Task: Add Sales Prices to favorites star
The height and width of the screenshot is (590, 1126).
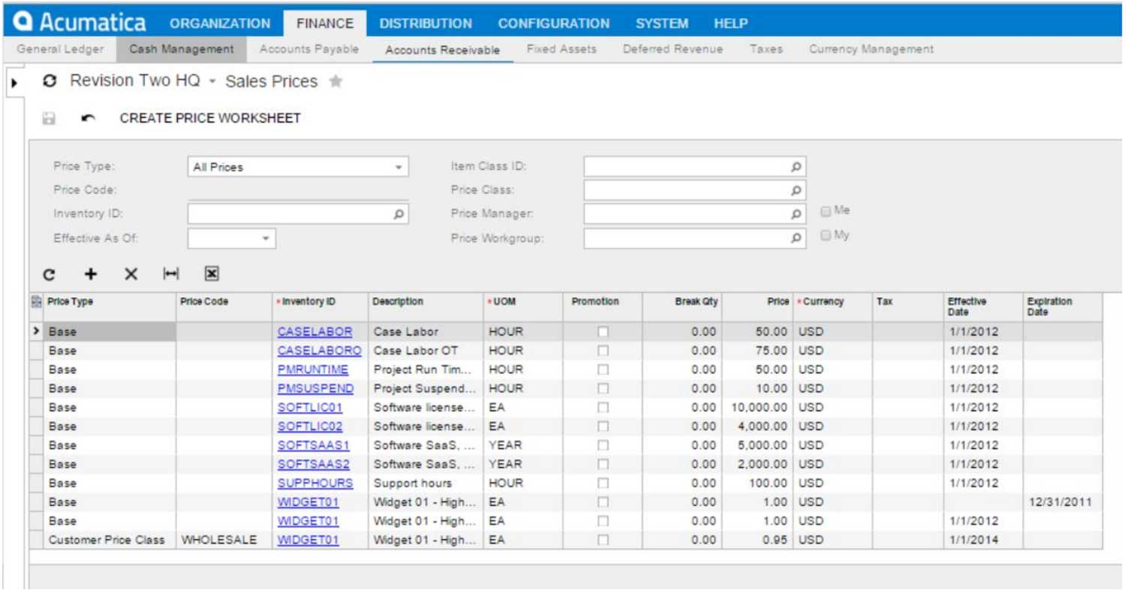Action: (x=336, y=81)
